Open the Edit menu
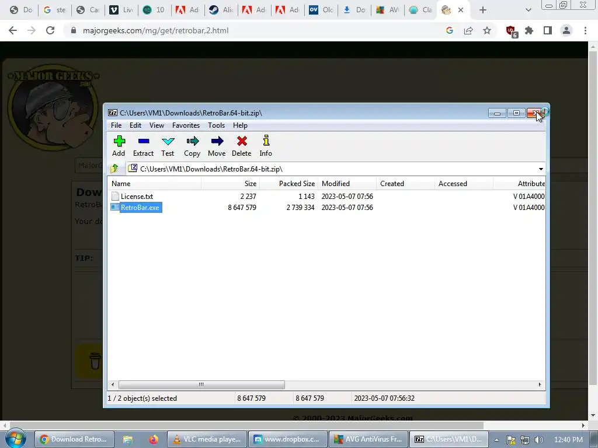598x448 pixels. click(x=135, y=125)
